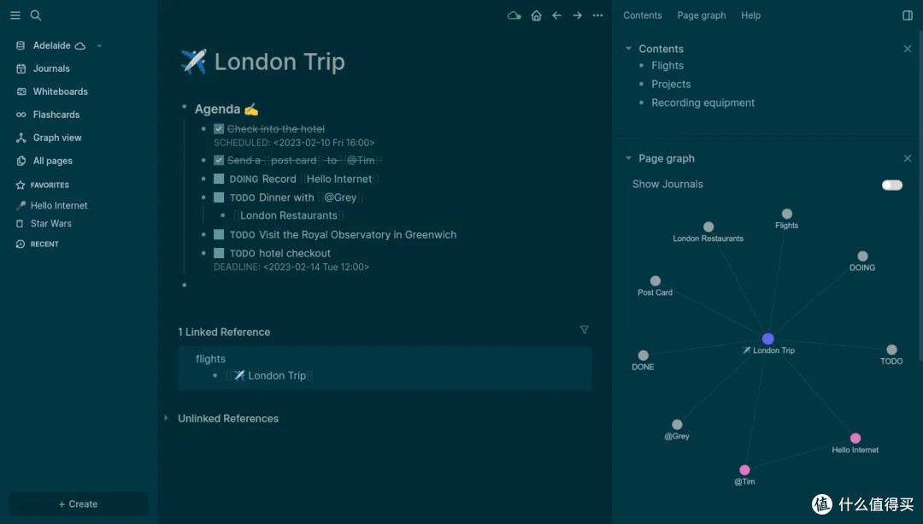Image resolution: width=923 pixels, height=524 pixels.
Task: Select the @Grey graph node
Action: click(x=678, y=425)
